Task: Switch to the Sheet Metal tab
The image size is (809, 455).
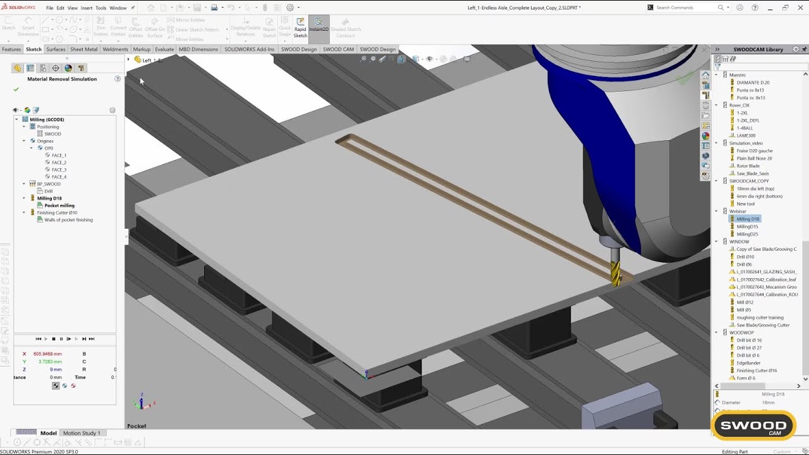Action: pyautogui.click(x=83, y=49)
